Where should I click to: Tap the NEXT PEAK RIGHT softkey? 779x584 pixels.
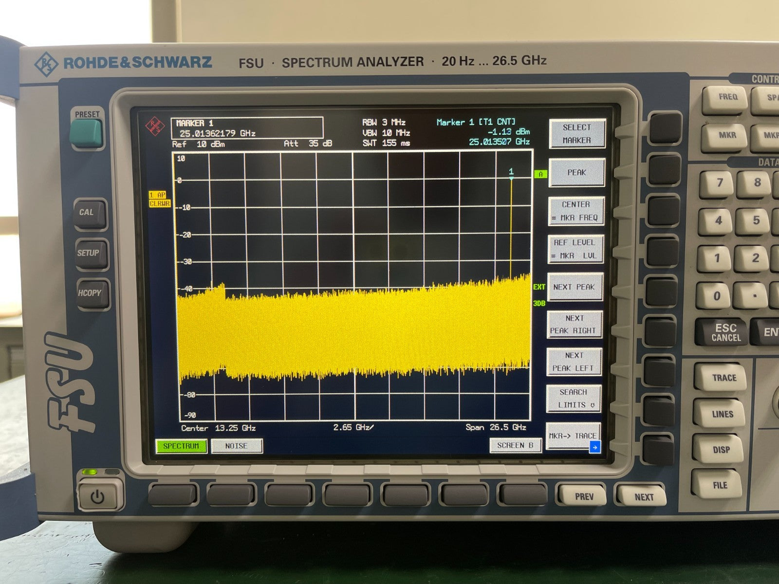[574, 324]
